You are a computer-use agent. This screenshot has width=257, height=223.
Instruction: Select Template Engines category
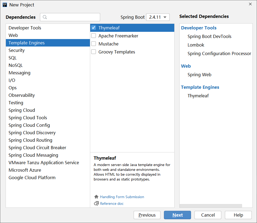(48, 43)
